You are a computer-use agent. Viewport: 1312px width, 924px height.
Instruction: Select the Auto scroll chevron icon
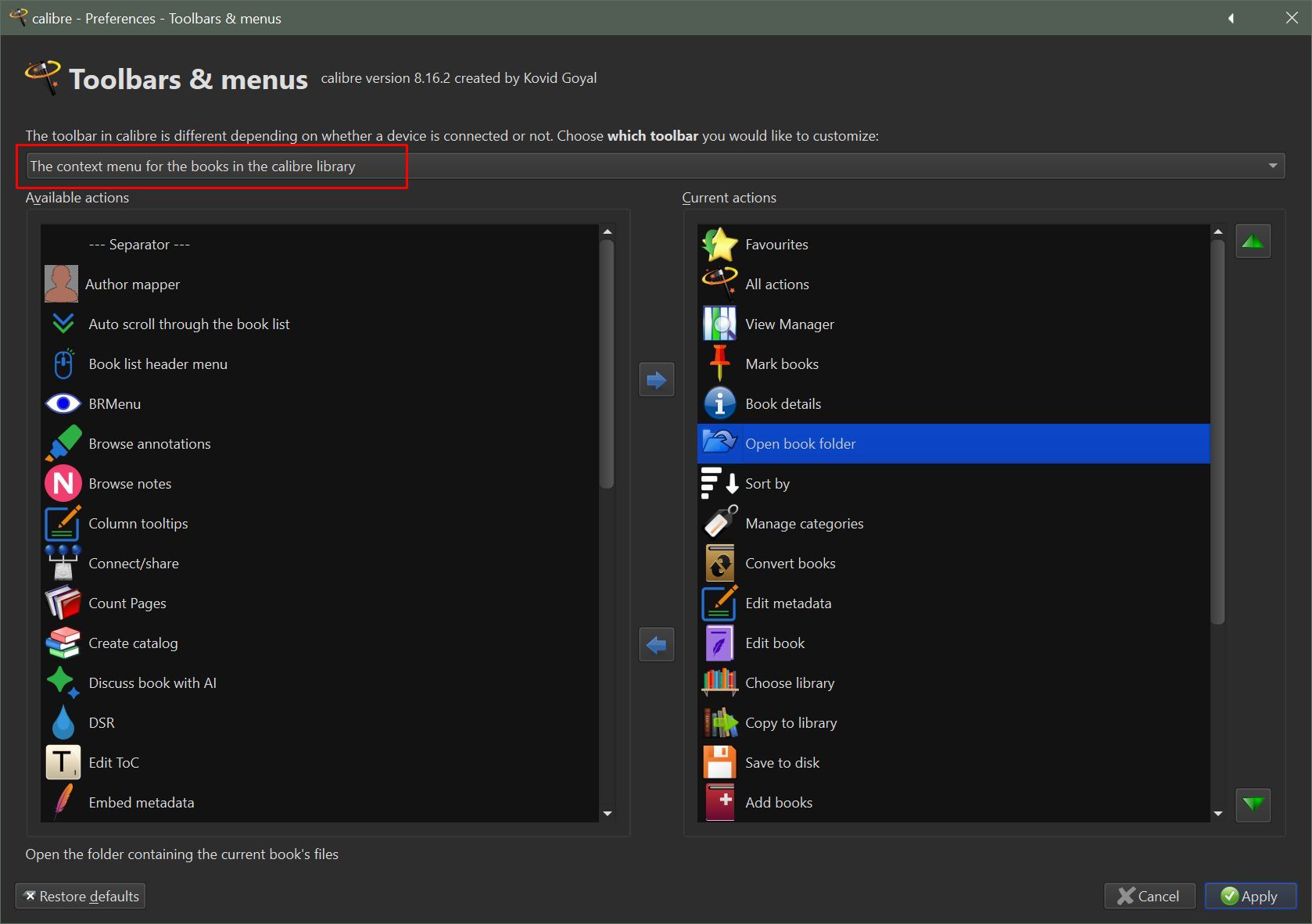point(63,324)
